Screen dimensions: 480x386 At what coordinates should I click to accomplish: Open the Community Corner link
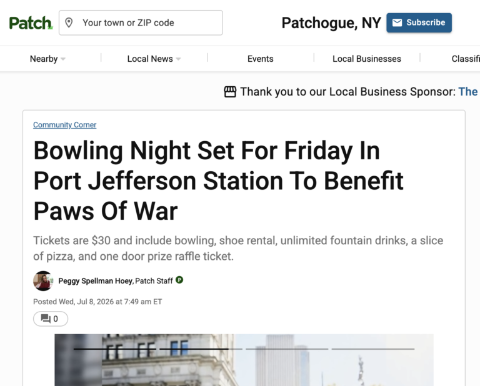tap(64, 125)
